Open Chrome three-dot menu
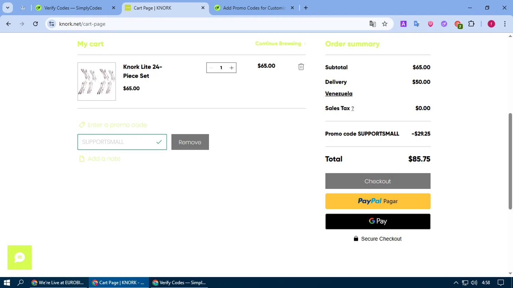This screenshot has width=513, height=288. tap(505, 24)
